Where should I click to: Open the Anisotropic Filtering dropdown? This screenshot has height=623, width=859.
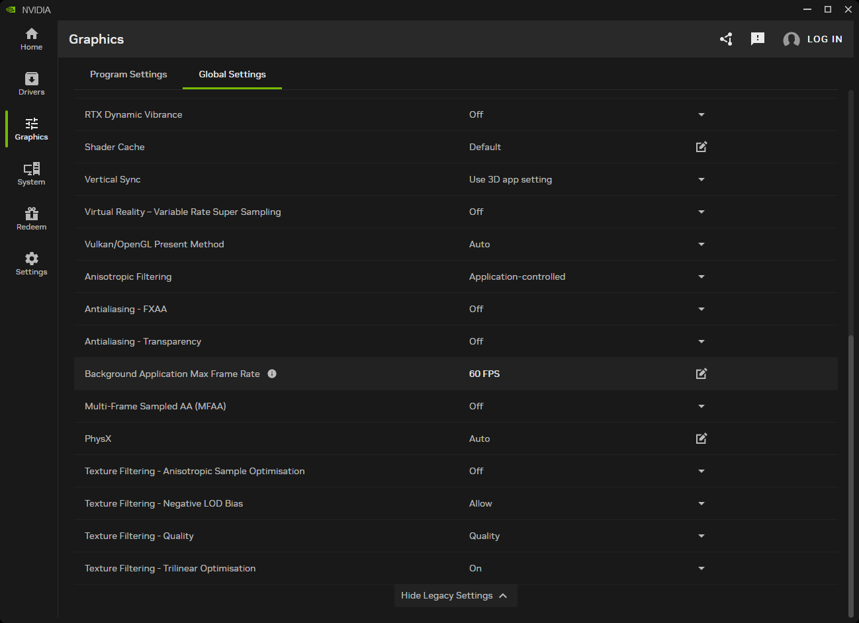click(701, 276)
